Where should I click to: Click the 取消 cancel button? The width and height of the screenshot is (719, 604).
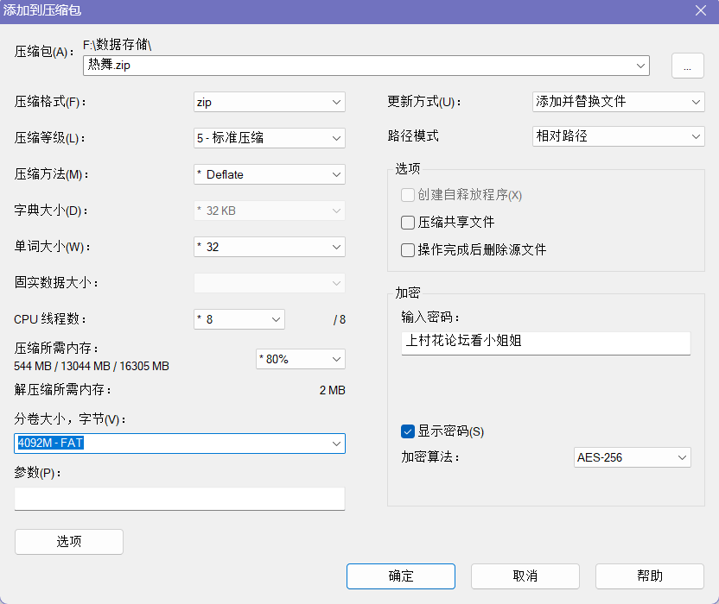[525, 576]
